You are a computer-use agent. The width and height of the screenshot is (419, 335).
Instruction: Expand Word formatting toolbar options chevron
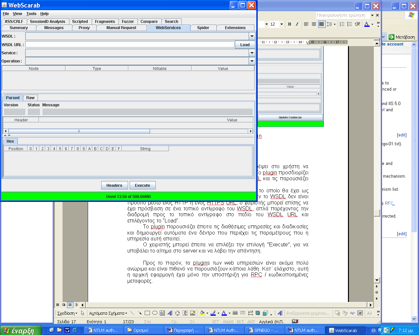(378, 24)
